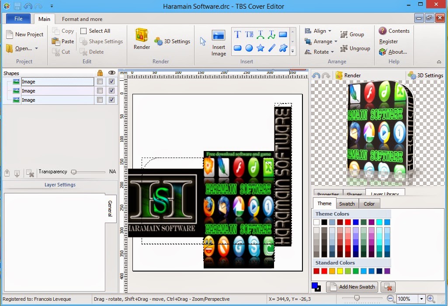Select the rounded rectangle shape tool
The width and height of the screenshot is (448, 306).
coord(237,48)
